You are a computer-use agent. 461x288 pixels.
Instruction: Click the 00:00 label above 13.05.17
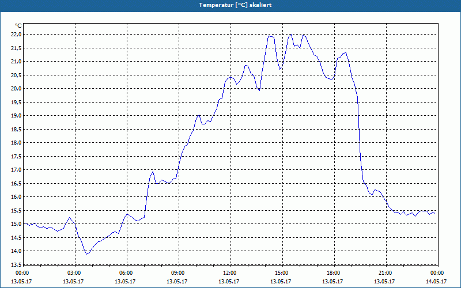[21, 273]
